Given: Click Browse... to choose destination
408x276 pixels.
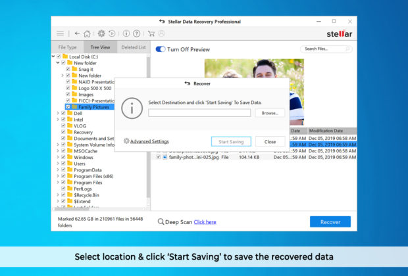Looking at the screenshot, I should [270, 113].
